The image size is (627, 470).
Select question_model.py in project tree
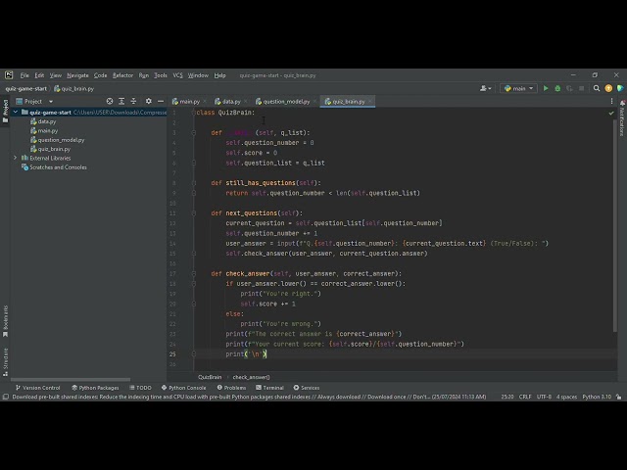pos(58,140)
